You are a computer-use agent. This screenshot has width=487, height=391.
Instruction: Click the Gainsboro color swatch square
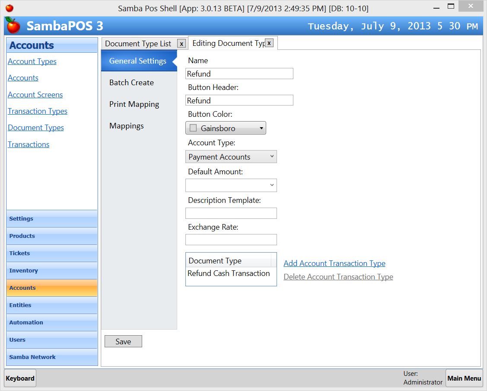pos(193,128)
